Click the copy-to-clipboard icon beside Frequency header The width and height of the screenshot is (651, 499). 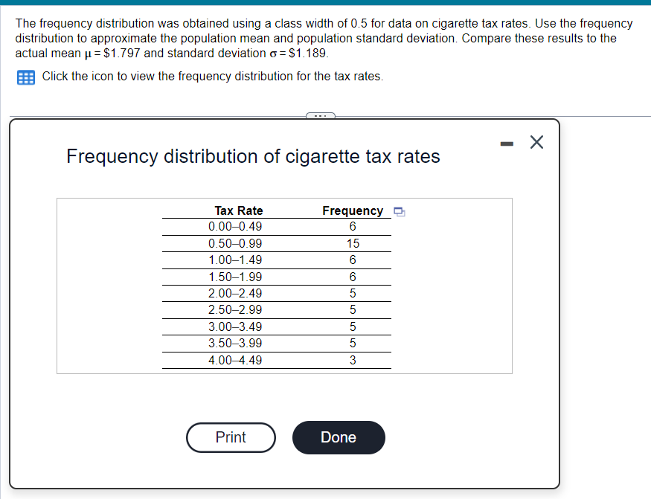[x=400, y=212]
